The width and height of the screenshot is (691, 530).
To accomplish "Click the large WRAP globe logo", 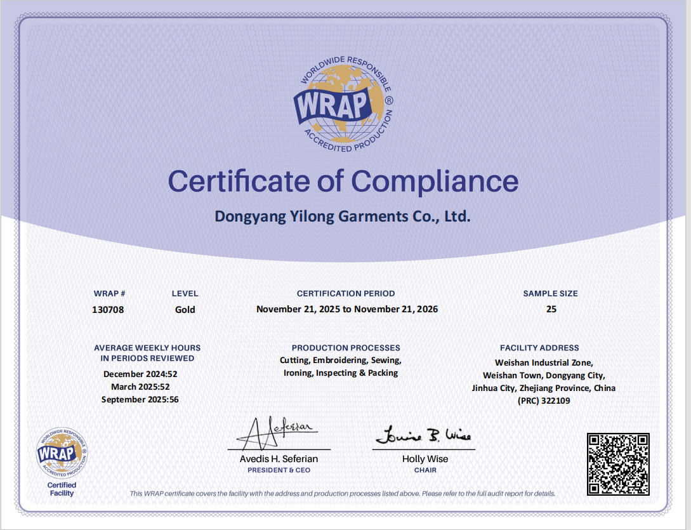I will point(343,104).
